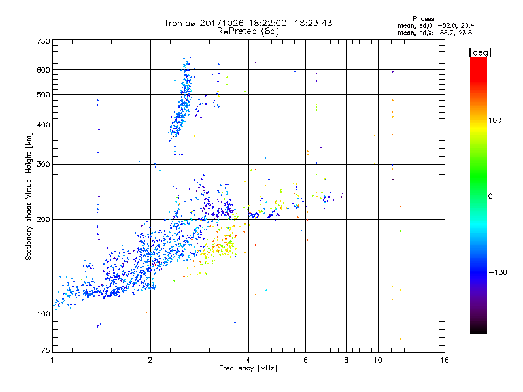Click the "RwPretec (8p)" subtitle
523x392 pixels.
pos(248,31)
